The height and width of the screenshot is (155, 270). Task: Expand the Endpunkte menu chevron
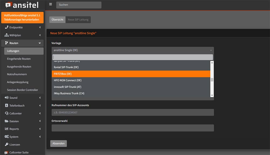tap(40, 27)
